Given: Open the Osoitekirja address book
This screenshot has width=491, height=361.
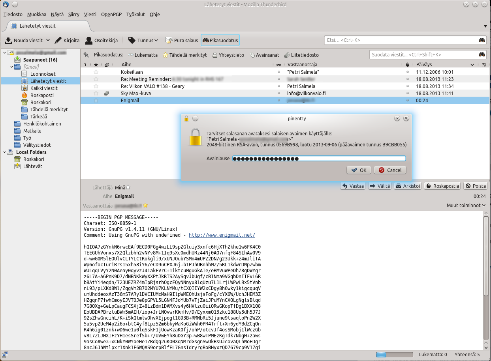Looking at the screenshot, I should point(102,40).
